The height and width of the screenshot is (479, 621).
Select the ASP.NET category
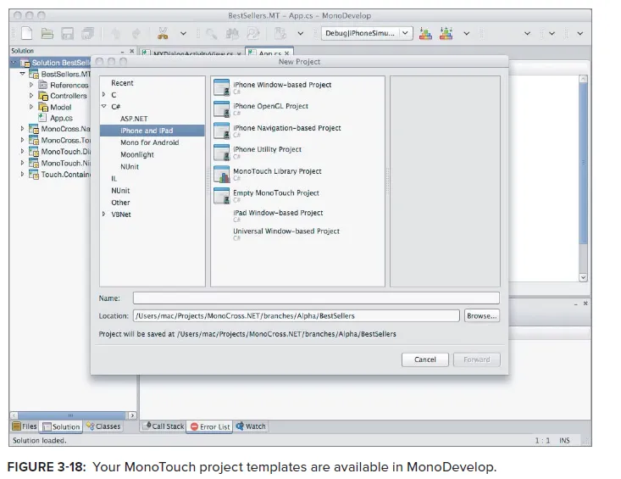pos(134,119)
